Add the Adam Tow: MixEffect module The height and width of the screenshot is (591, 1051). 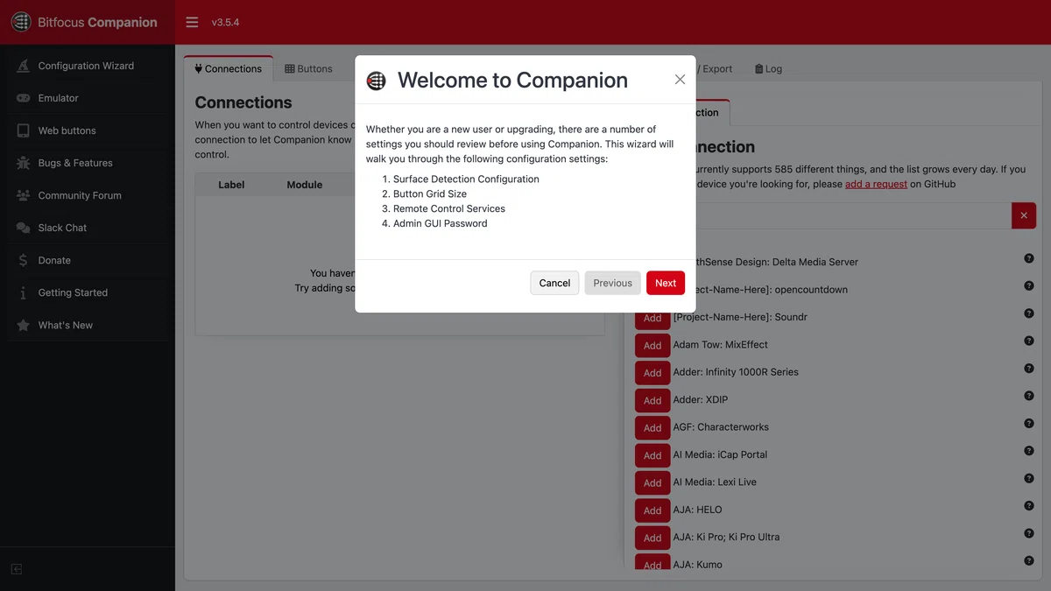coord(652,345)
